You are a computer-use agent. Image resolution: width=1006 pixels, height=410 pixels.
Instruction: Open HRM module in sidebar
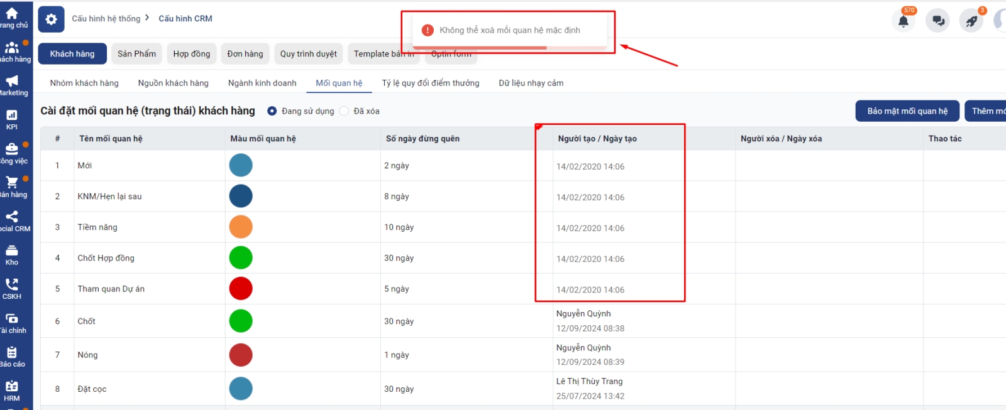pyautogui.click(x=12, y=391)
